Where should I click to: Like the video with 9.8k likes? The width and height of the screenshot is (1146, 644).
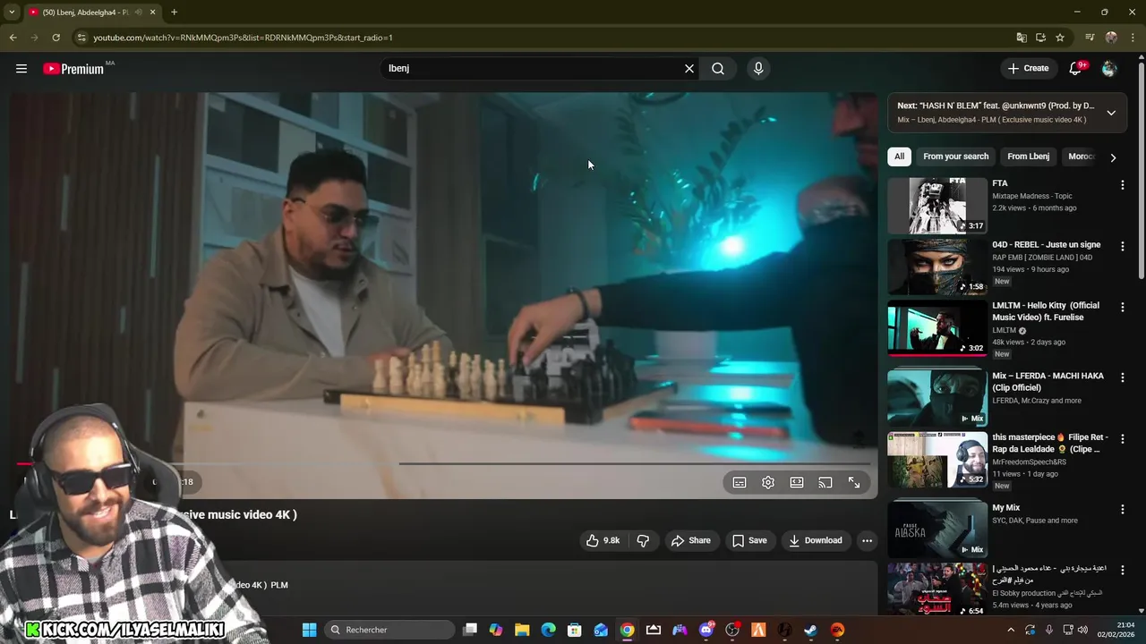[x=603, y=540]
